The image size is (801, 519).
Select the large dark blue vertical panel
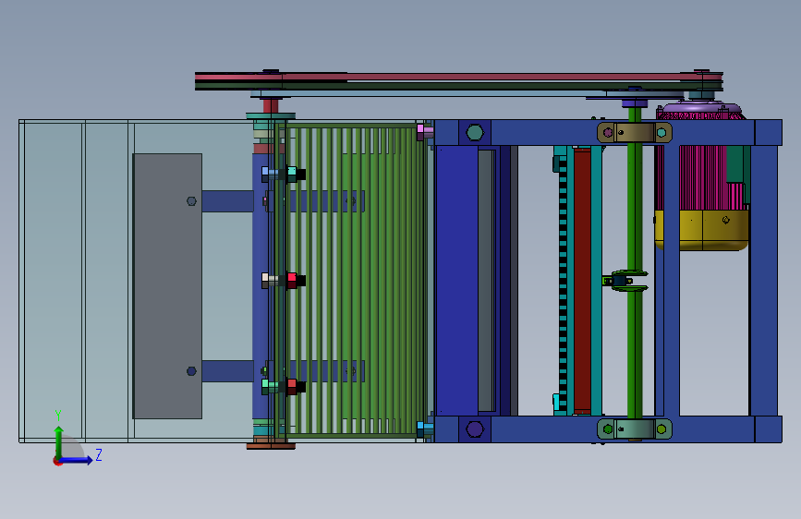(x=456, y=280)
